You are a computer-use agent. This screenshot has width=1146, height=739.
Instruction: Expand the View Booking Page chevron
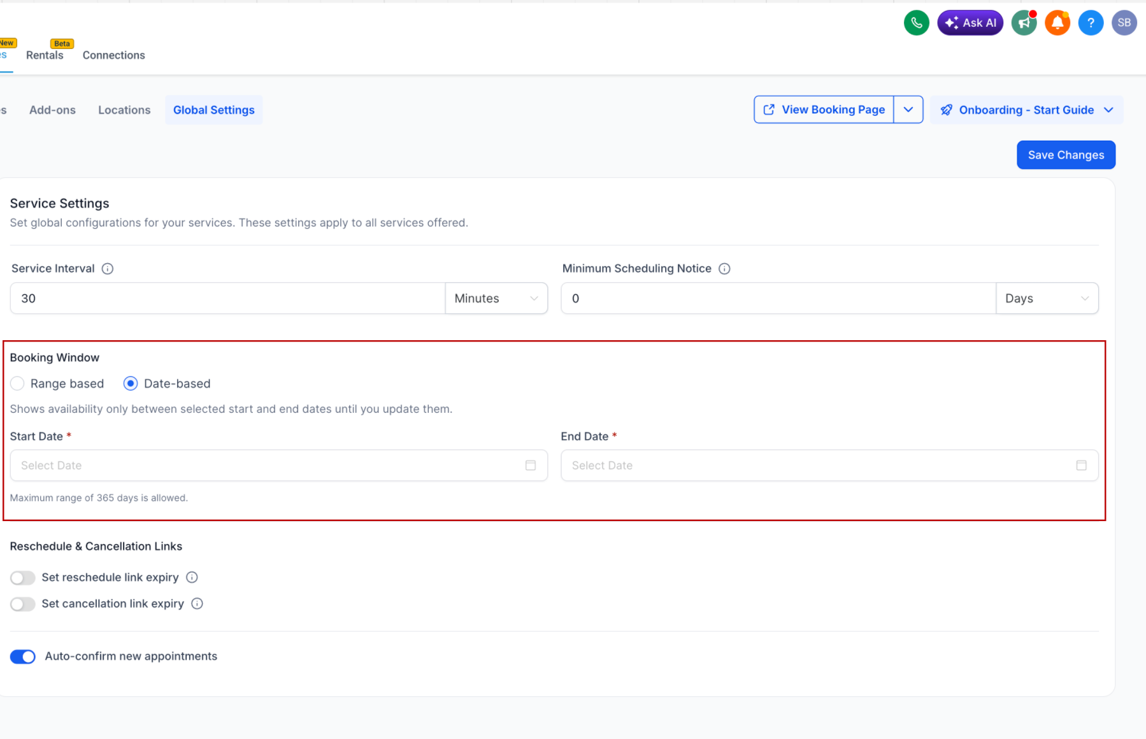click(908, 109)
